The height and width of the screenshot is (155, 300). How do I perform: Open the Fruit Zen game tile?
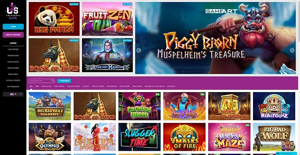[x=107, y=19]
